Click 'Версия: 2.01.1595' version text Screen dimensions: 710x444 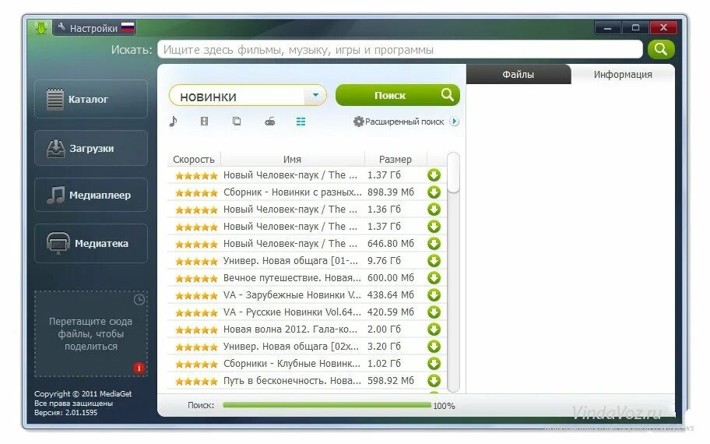(x=65, y=413)
